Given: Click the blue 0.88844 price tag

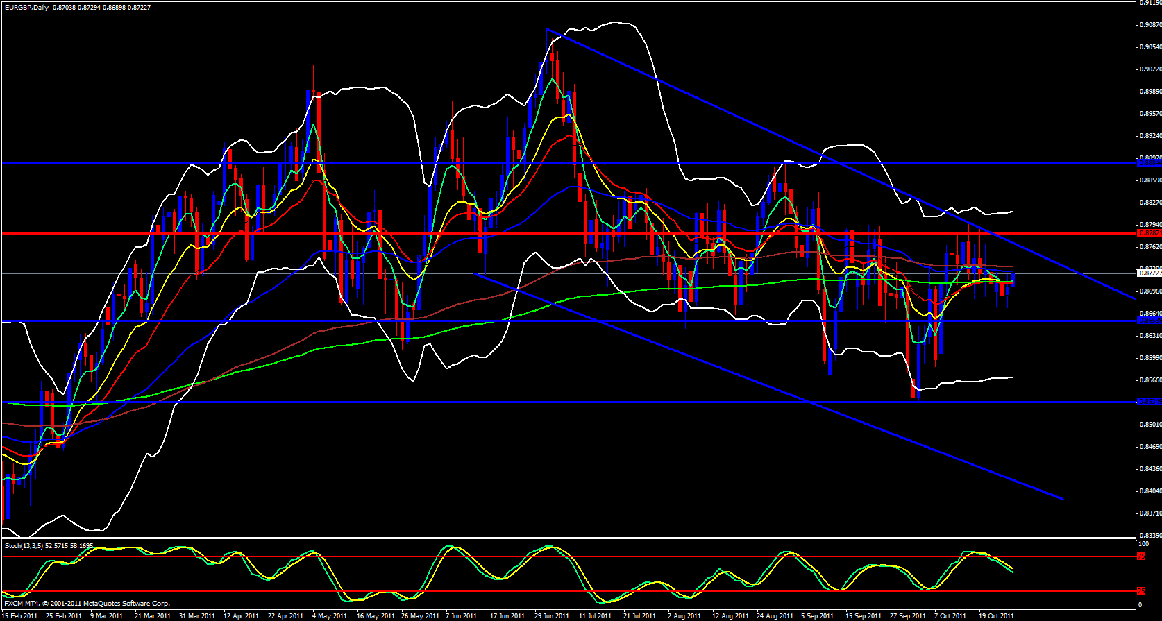Looking at the screenshot, I should [x=1150, y=163].
